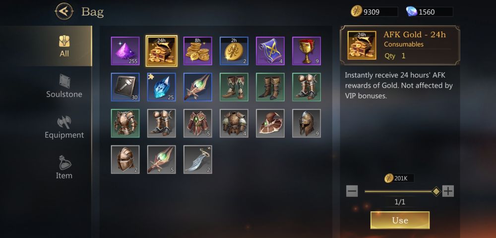The width and height of the screenshot is (496, 238).
Task: Select the curved dagger item
Action: click(198, 159)
